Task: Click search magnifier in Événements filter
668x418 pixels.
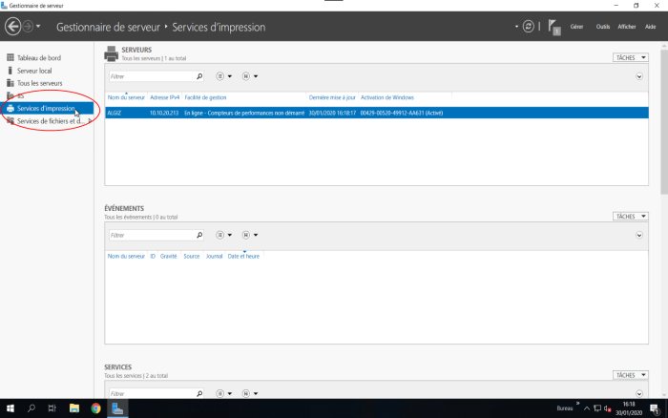Action: (x=198, y=235)
